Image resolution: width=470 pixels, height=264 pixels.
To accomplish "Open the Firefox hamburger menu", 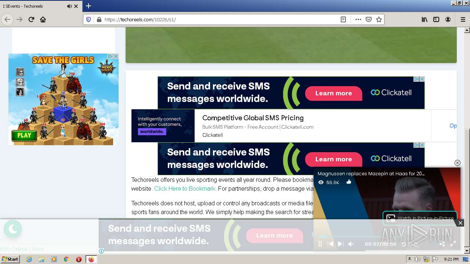I will click(463, 19).
